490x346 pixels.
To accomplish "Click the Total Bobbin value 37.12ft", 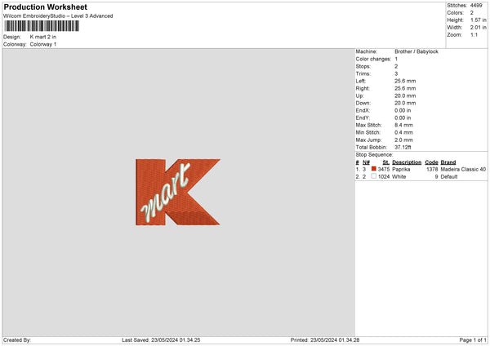I will coord(403,148).
